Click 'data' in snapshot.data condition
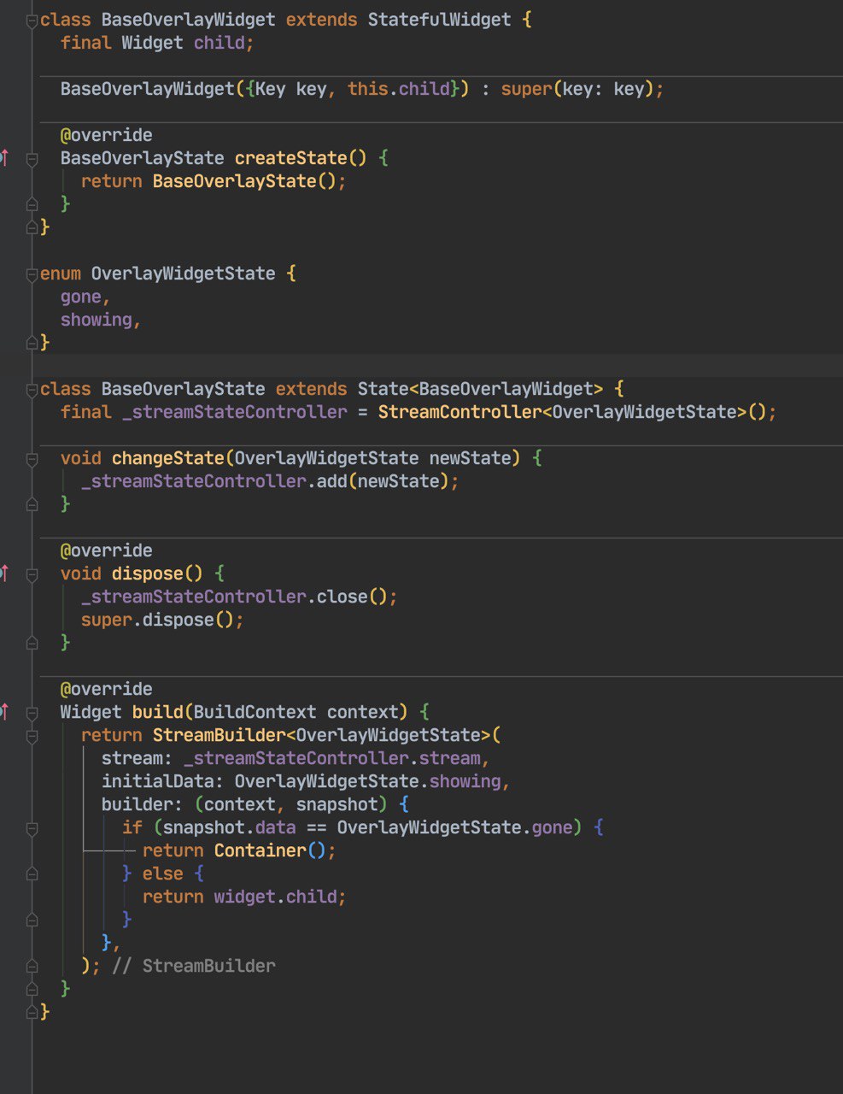This screenshot has width=843, height=1094. (275, 827)
